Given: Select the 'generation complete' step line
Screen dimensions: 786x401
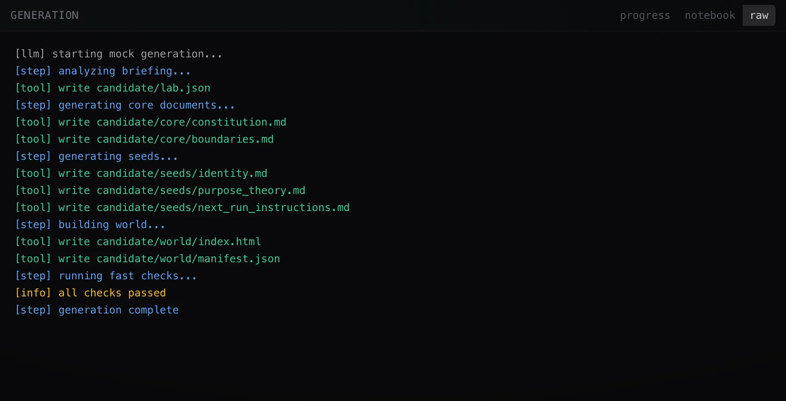Looking at the screenshot, I should pyautogui.click(x=97, y=310).
